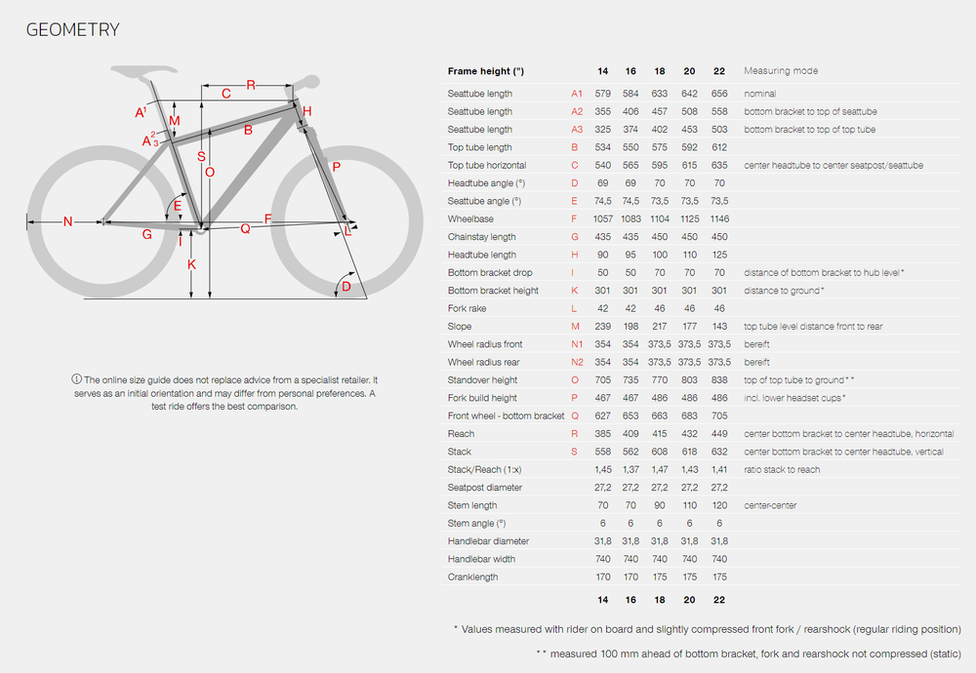Click the red letter R label on the bike diagram
Viewport: 976px width, 673px height.
click(x=251, y=86)
